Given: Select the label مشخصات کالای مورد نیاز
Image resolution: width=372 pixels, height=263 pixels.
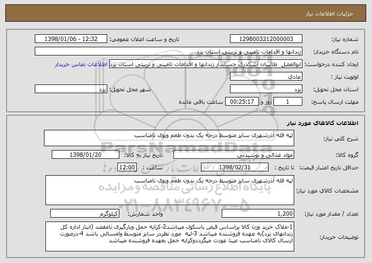Looking at the screenshot, I should click(x=328, y=191).
